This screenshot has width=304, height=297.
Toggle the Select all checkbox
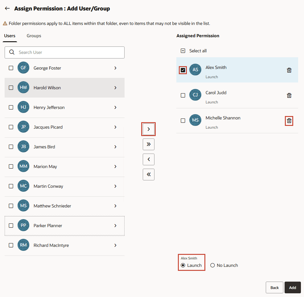pyautogui.click(x=183, y=51)
